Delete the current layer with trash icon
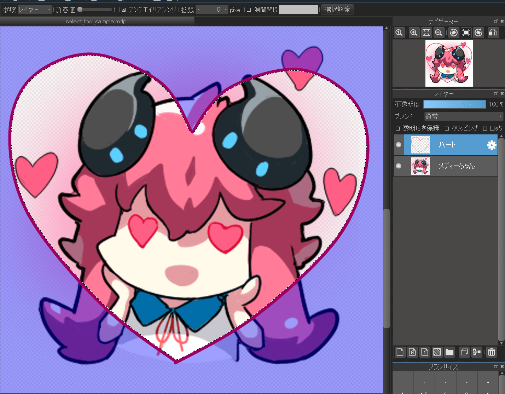 coord(492,352)
